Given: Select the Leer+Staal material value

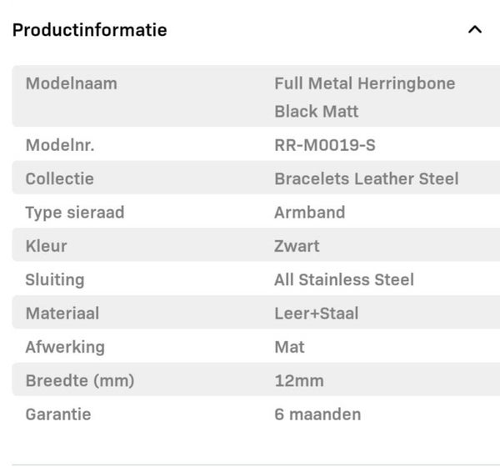Looking at the screenshot, I should (x=316, y=314).
